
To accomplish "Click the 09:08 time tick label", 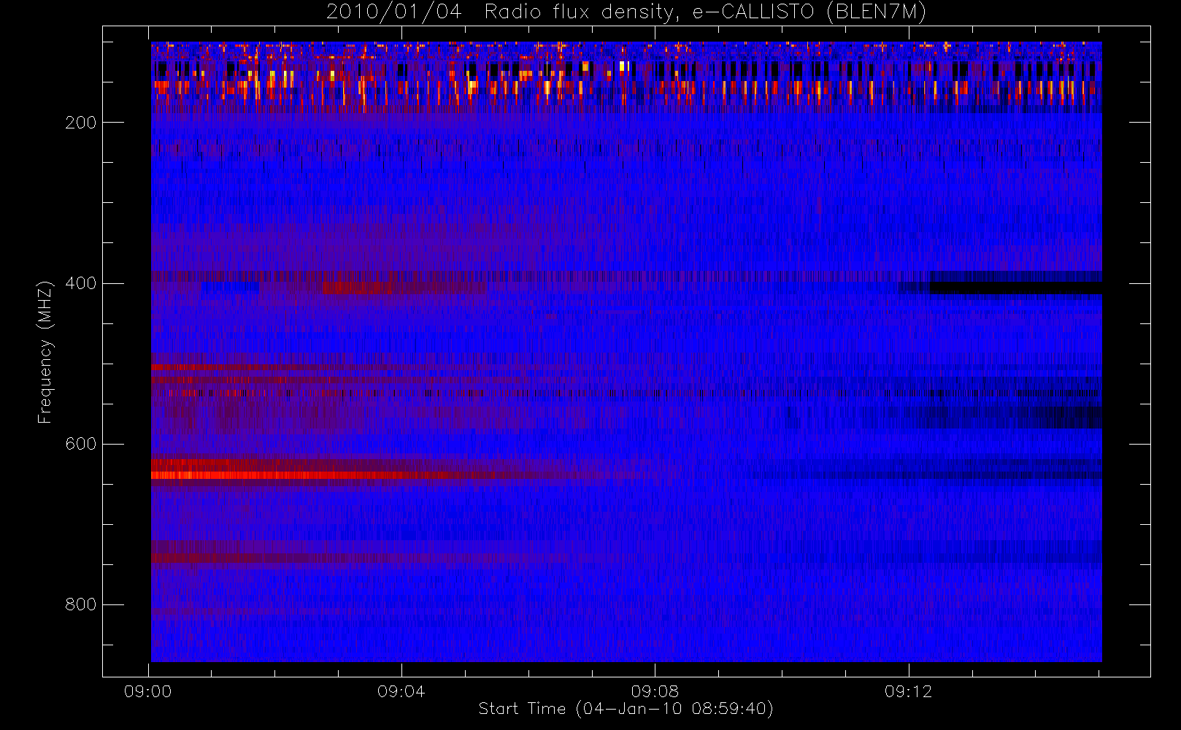I will coord(655,691).
